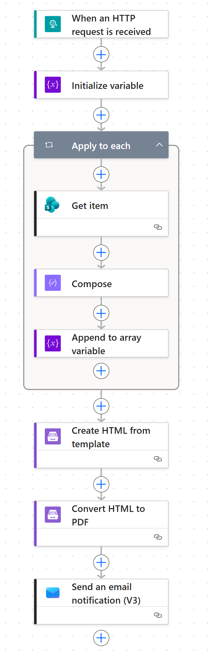Open connection link on Convert HTML to PDF

coord(158,537)
